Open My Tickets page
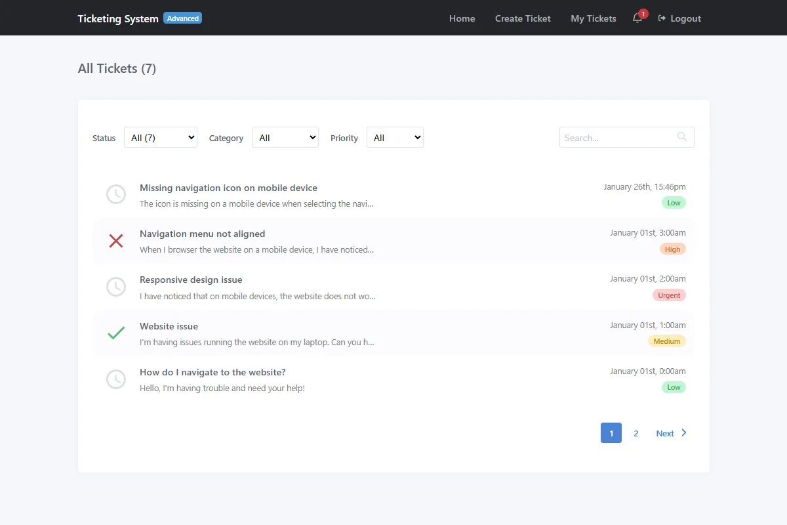This screenshot has height=525, width=787. [594, 18]
